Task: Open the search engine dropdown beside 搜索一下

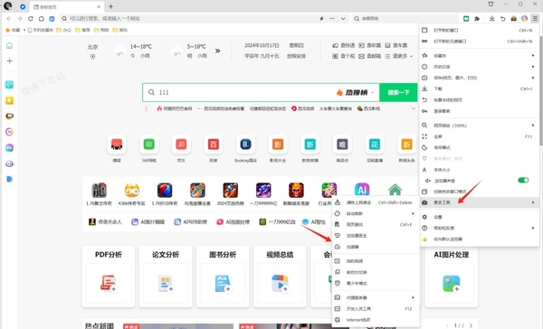Action: click(x=373, y=93)
